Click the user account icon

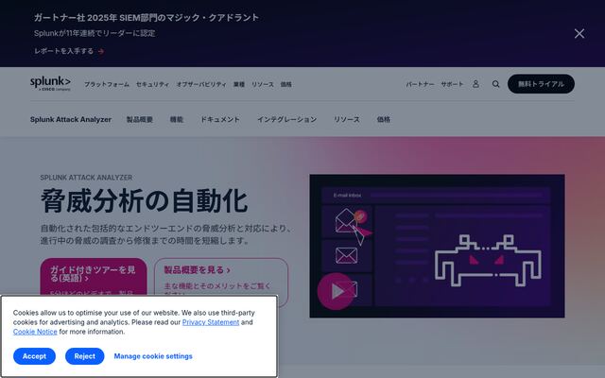[x=475, y=84]
